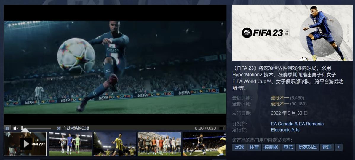Toggle the 自动播放视频 autoplay checkbox
This screenshot has height=160, width=355.
coord(59,128)
